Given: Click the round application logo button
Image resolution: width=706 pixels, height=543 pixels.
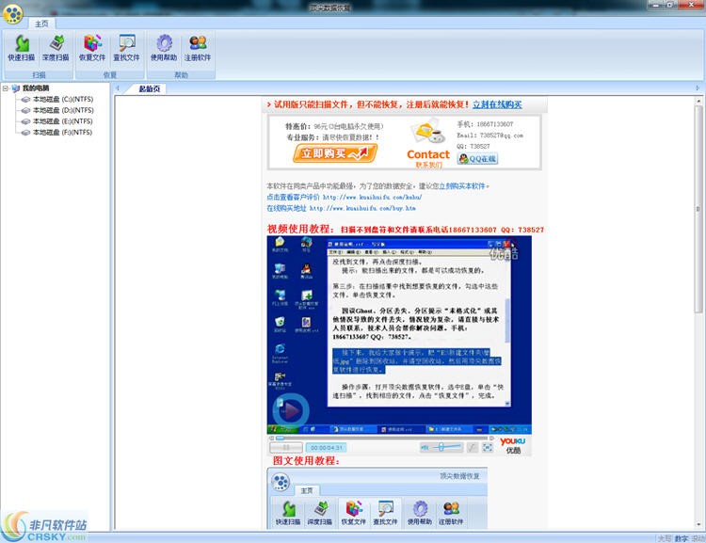Looking at the screenshot, I should (x=13, y=14).
